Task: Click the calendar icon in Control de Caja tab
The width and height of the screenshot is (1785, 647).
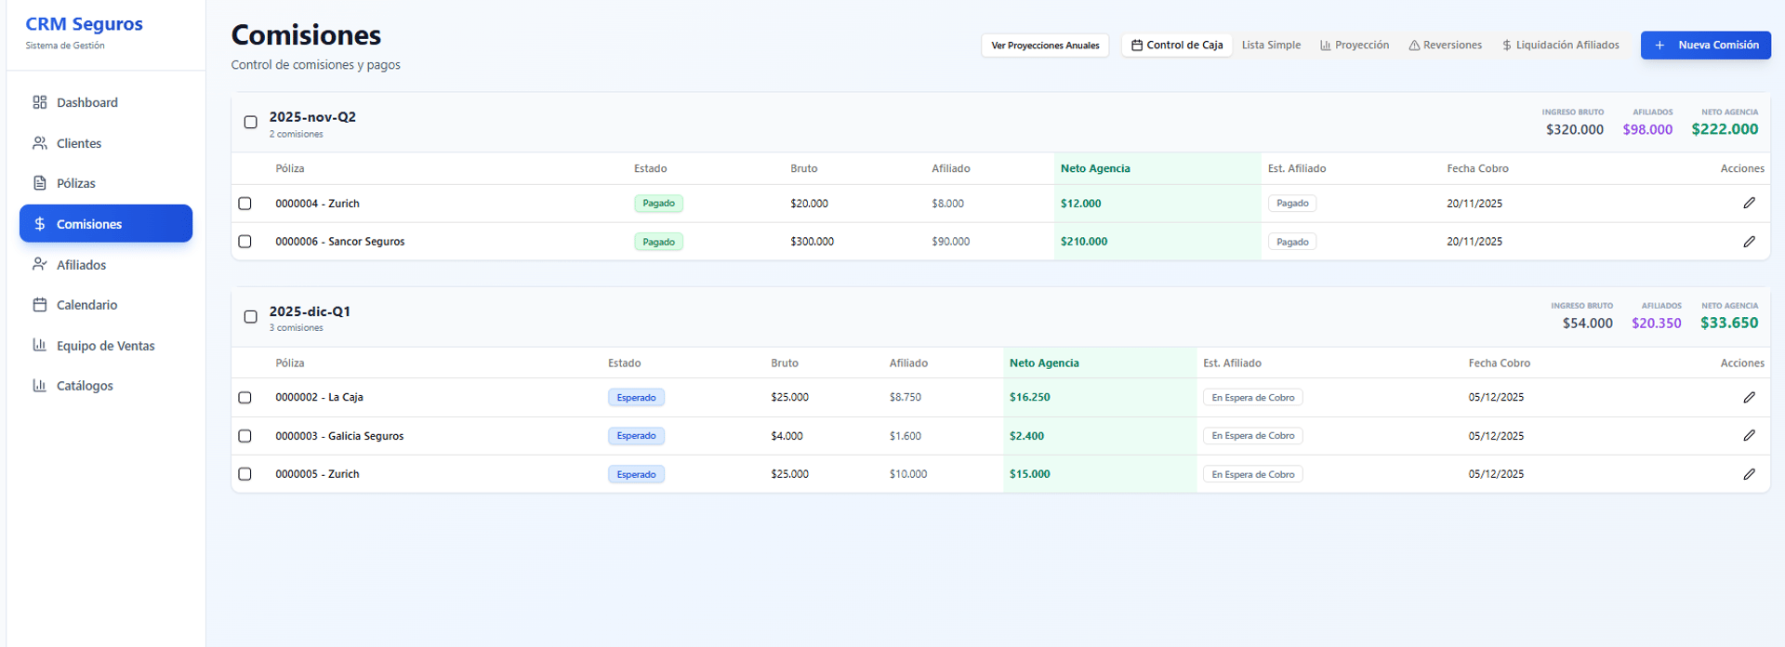Action: coord(1137,45)
